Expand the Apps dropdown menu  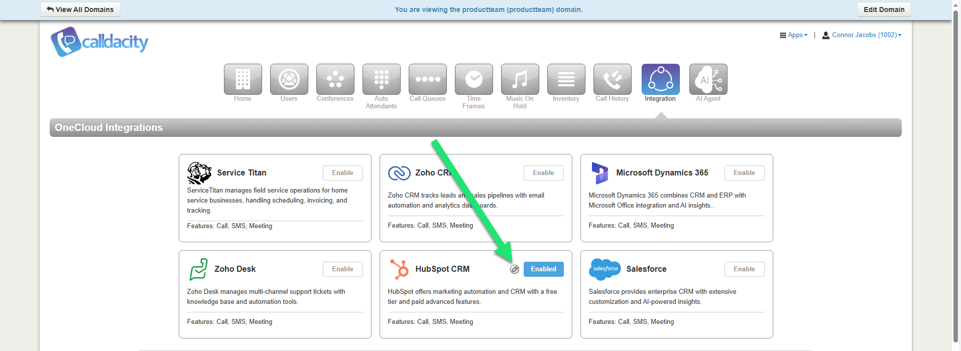pos(794,35)
